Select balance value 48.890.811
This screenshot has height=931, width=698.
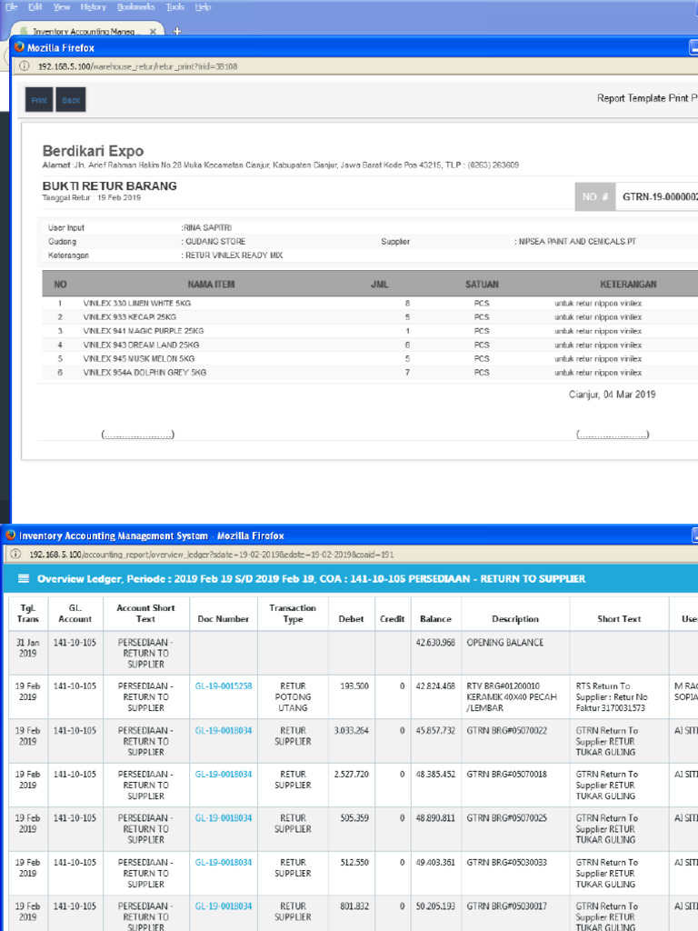[x=435, y=818]
